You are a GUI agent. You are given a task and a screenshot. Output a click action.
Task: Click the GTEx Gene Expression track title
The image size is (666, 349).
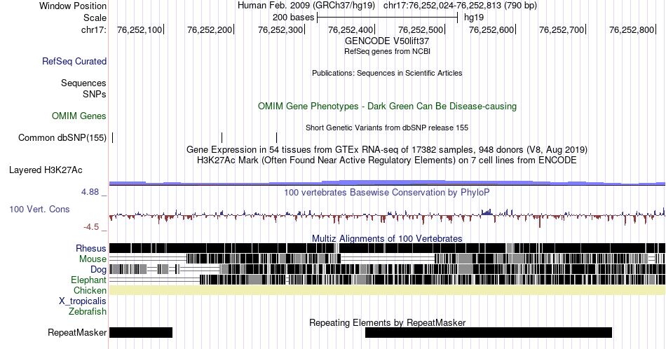pyautogui.click(x=387, y=149)
